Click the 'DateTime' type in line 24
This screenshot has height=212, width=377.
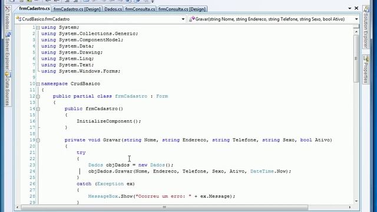[x=262, y=171]
